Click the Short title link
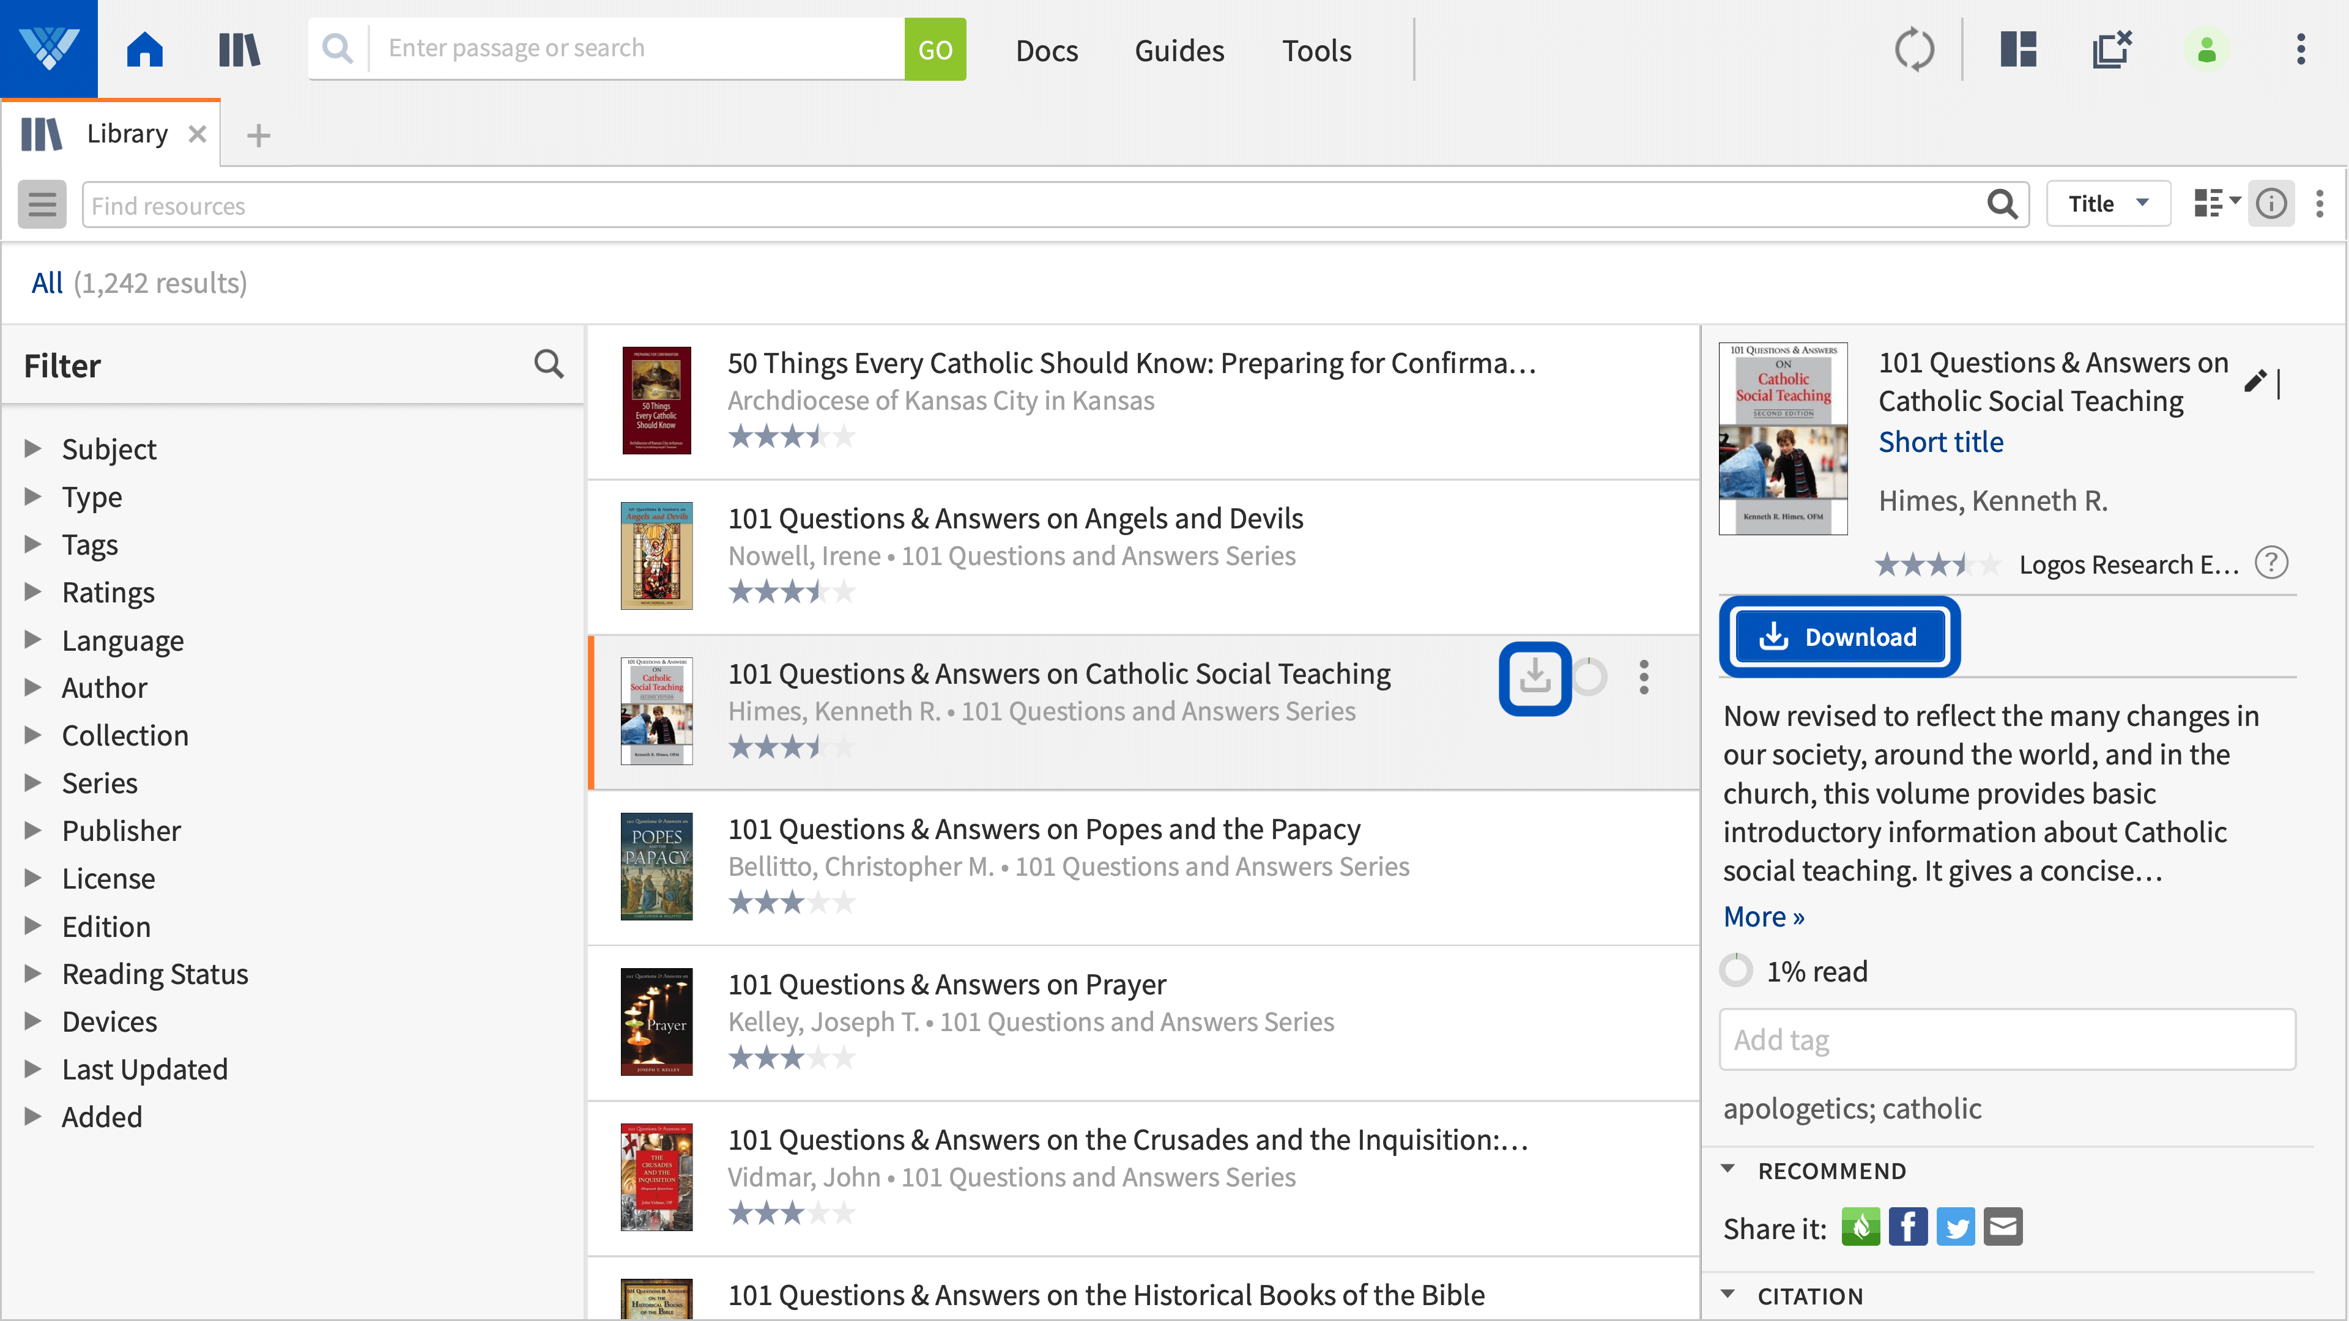 point(1940,442)
